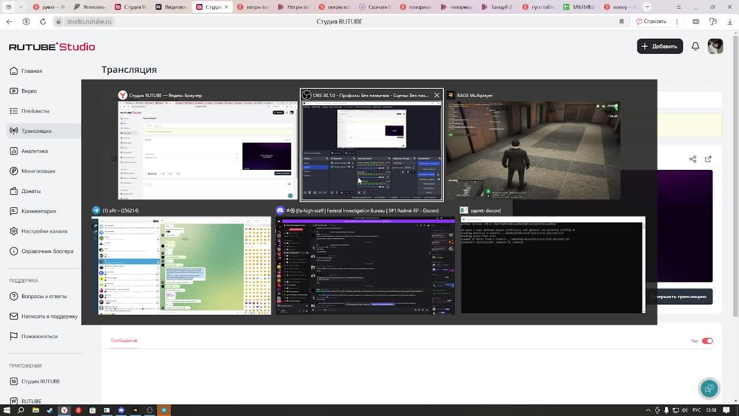Click the Пожаловаться flag icon
This screenshot has height=416, width=739.
(14, 336)
